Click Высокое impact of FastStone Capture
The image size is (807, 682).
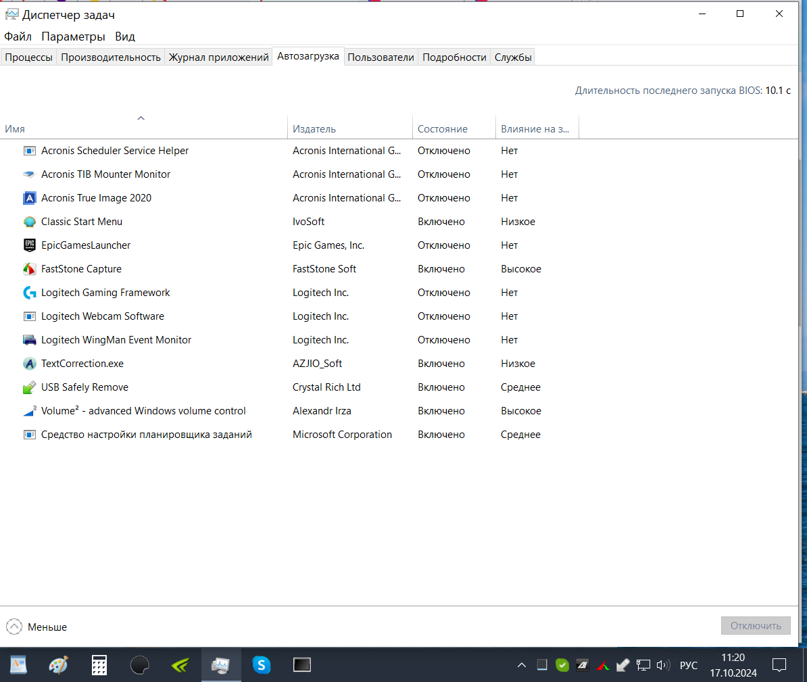point(521,269)
